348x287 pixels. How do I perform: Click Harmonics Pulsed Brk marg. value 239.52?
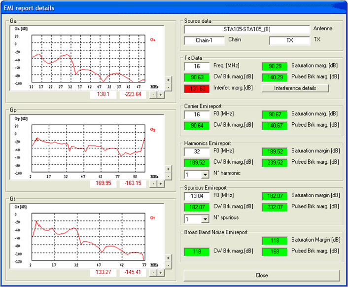pos(275,163)
